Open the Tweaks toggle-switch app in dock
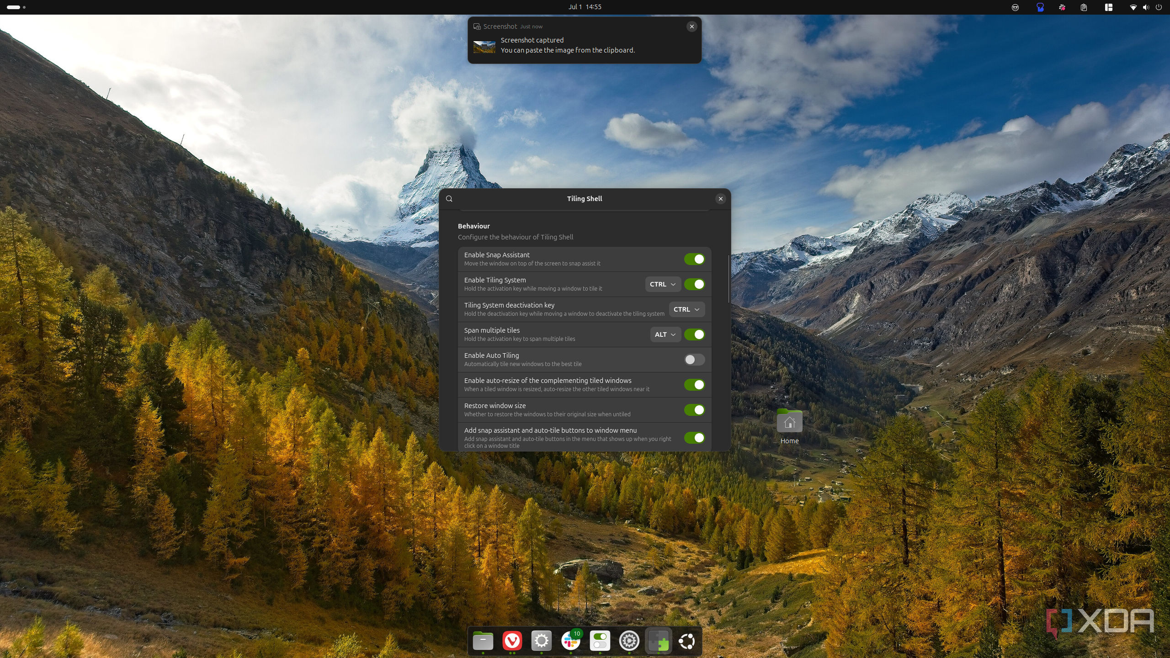The image size is (1170, 658). tap(600, 641)
